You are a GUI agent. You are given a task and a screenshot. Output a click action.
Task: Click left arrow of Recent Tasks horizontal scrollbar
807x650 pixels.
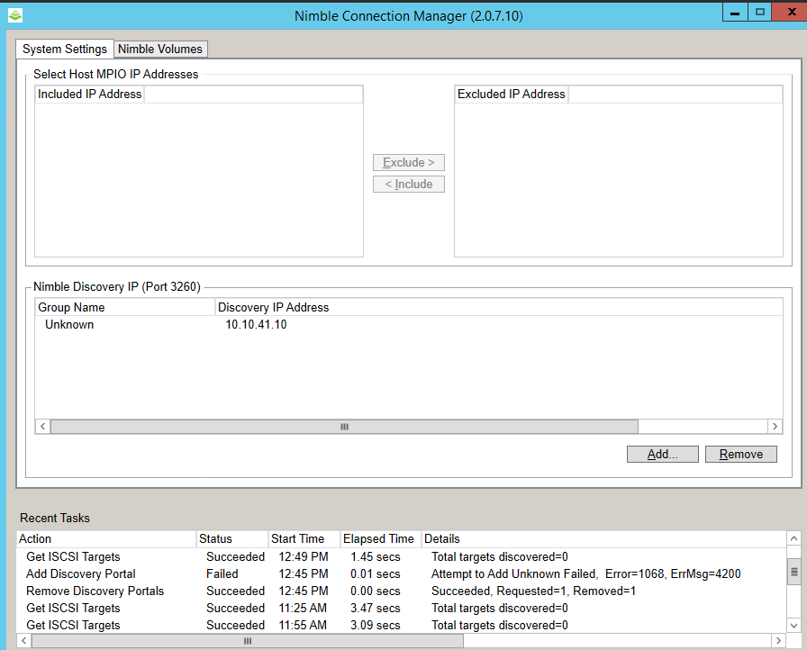tap(24, 641)
